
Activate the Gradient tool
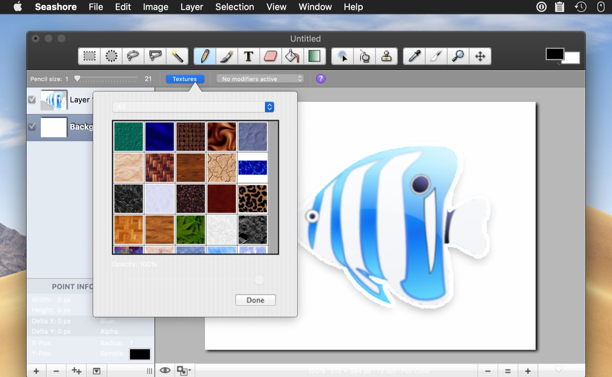click(x=315, y=56)
